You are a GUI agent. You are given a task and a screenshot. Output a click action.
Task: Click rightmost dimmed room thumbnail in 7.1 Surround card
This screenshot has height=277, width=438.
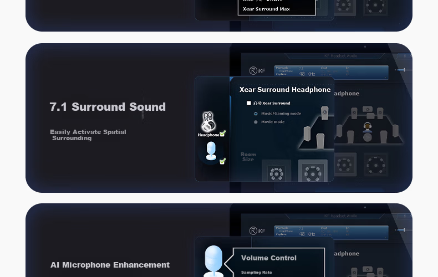376,165
